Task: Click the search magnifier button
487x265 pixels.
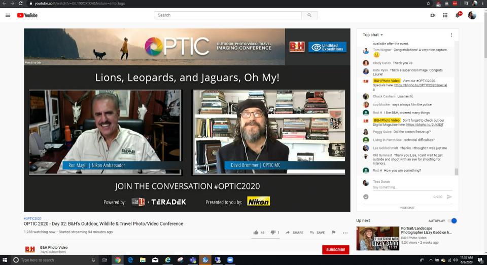Action: coord(309,15)
